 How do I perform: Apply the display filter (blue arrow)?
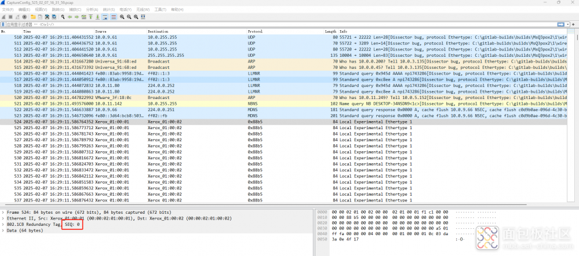click(x=561, y=24)
